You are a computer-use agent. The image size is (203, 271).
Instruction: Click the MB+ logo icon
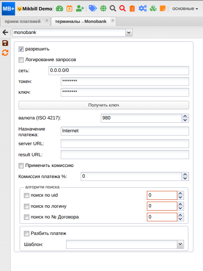click(x=8, y=9)
